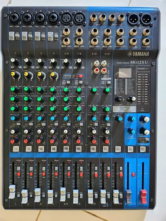Turn the FX RTN blue AUX1 knob
The width and height of the screenshot is (166, 221).
(120, 118)
